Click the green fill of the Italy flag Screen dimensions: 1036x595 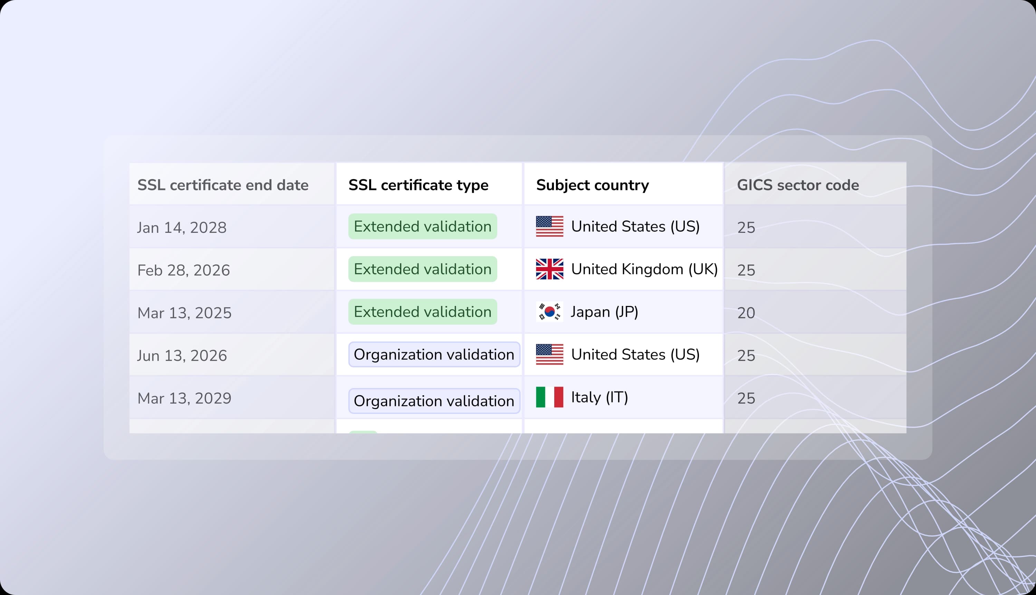pyautogui.click(x=540, y=397)
